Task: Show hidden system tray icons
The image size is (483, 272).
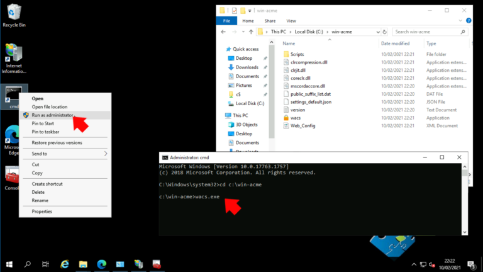Action: [414, 264]
